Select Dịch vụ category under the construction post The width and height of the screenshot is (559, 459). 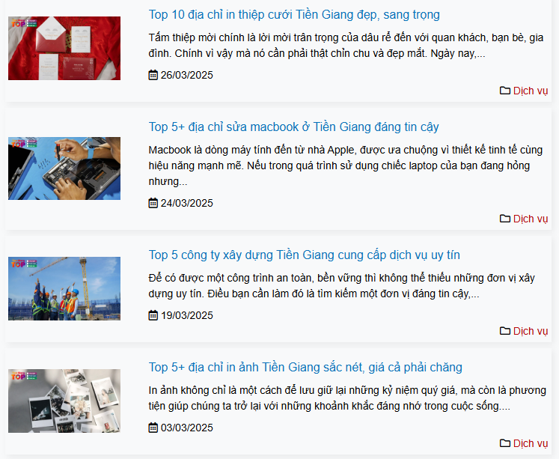tap(531, 331)
